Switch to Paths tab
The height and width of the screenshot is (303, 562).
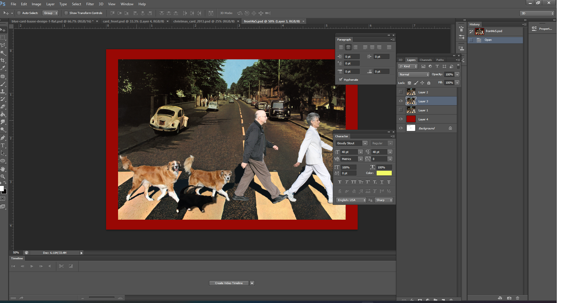440,60
